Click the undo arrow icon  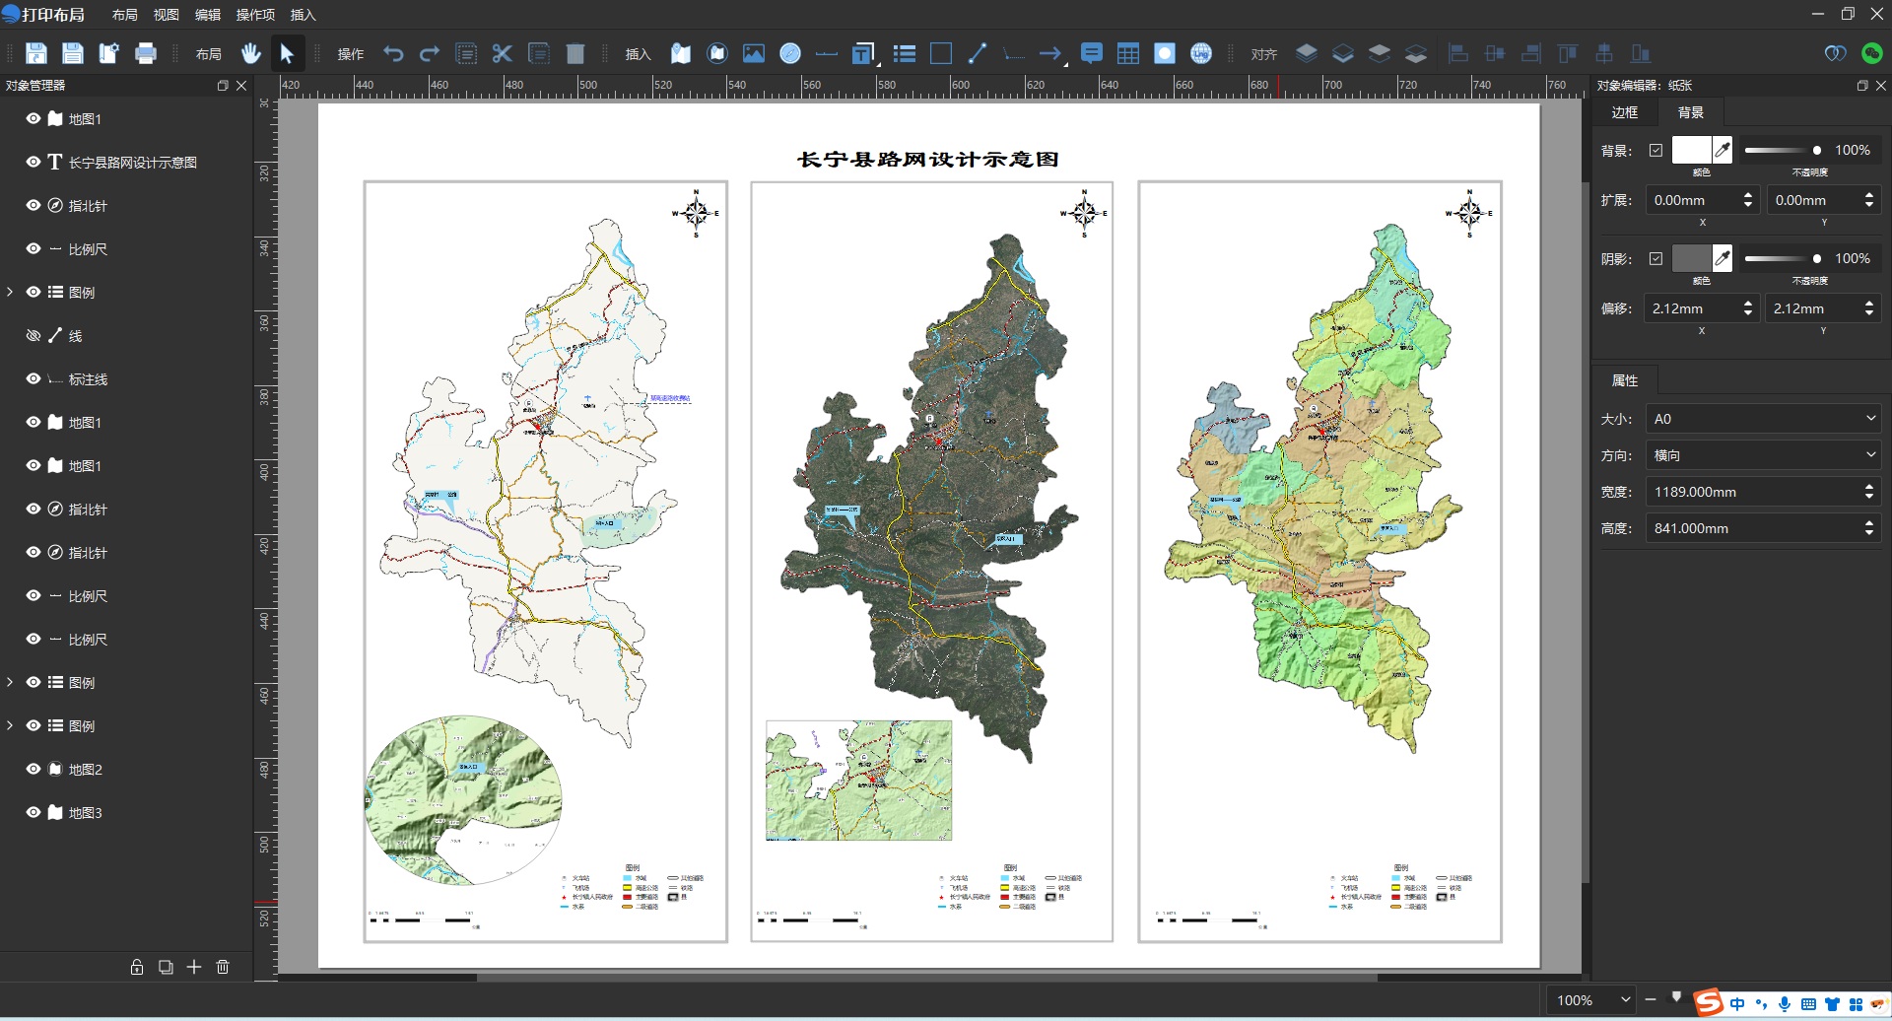[393, 54]
